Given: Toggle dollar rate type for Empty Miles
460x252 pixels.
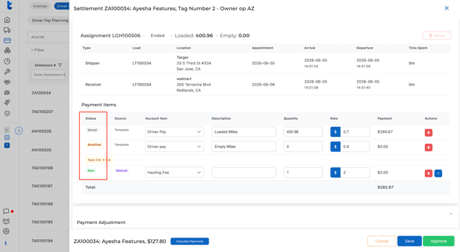Looking at the screenshot, I should (x=335, y=147).
